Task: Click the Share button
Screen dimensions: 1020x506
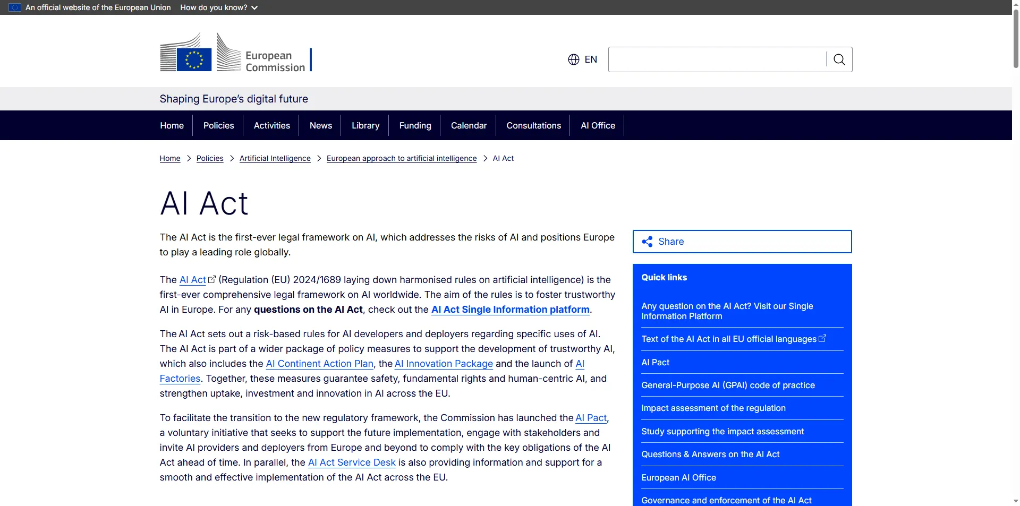Action: click(742, 242)
